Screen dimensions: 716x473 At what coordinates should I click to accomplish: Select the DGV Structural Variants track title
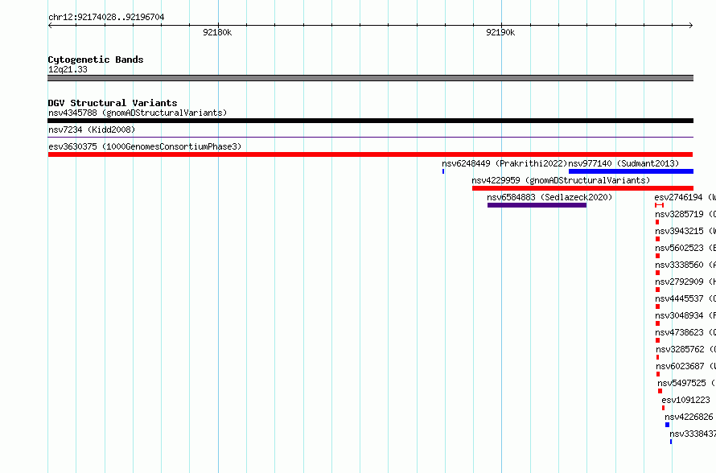pyautogui.click(x=113, y=103)
